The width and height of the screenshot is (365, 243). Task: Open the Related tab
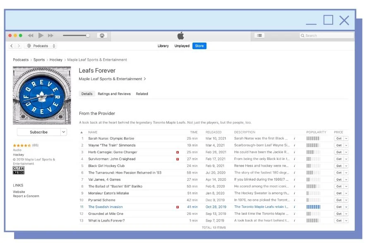pos(142,94)
